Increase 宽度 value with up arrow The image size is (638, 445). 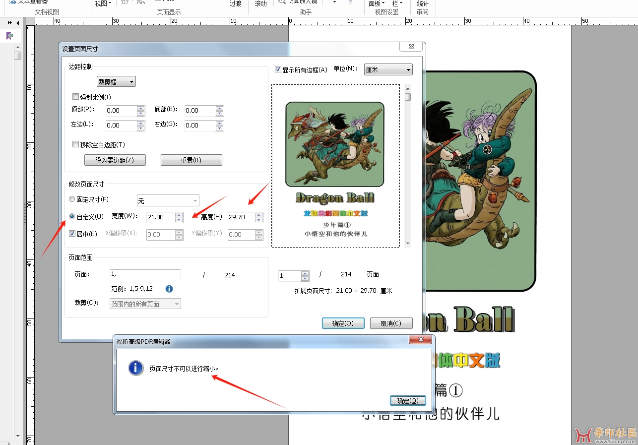pos(180,215)
